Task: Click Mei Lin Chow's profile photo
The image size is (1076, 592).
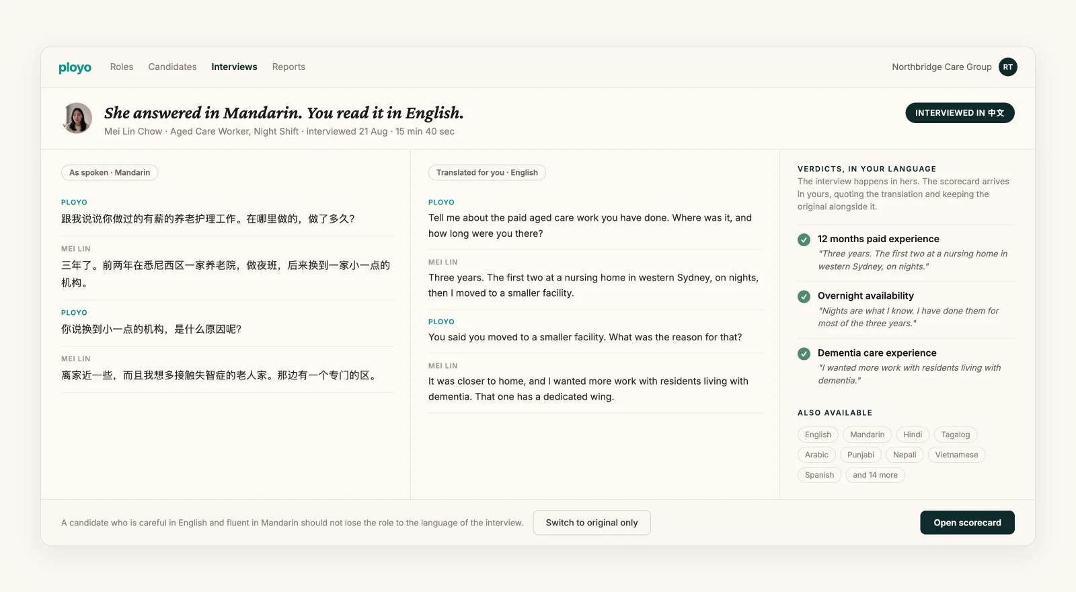Action: 77,118
